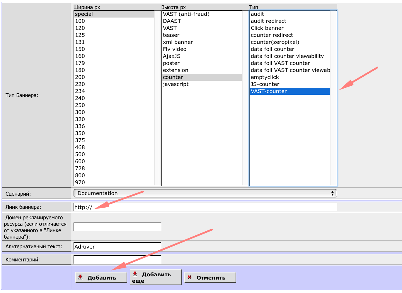This screenshot has height=293, width=402.
Task: Select 'special' in the width list
Action: (114, 14)
